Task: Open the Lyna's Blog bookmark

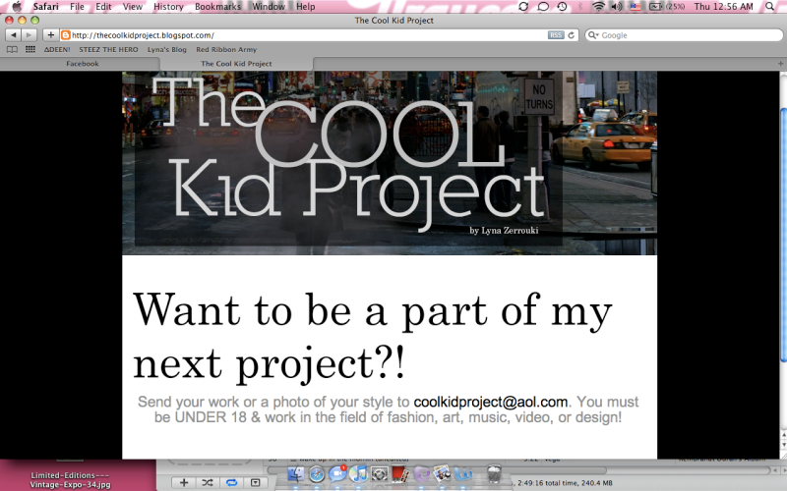Action: click(x=166, y=50)
